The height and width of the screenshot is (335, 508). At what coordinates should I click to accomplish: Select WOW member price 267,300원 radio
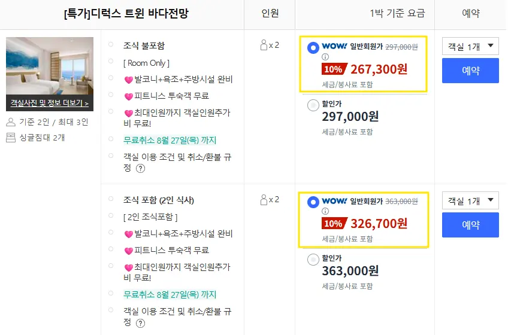coord(313,48)
